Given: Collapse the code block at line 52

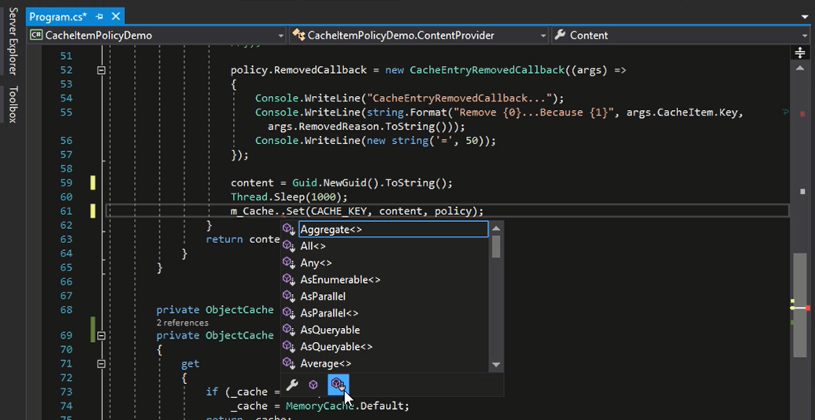Looking at the screenshot, I should (x=102, y=70).
